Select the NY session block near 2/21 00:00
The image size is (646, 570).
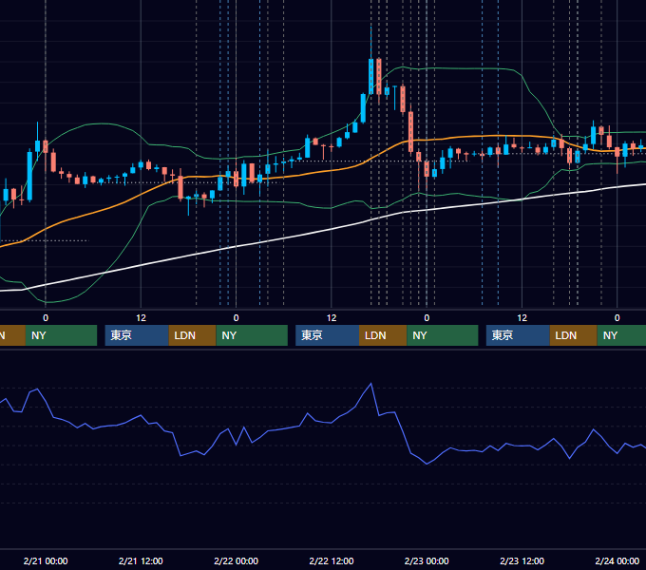click(61, 335)
